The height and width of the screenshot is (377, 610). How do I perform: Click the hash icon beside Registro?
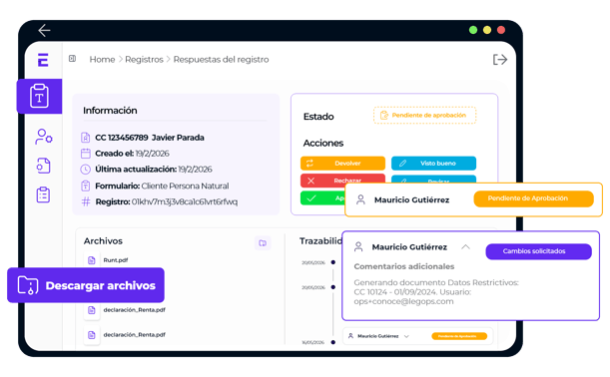pos(86,201)
